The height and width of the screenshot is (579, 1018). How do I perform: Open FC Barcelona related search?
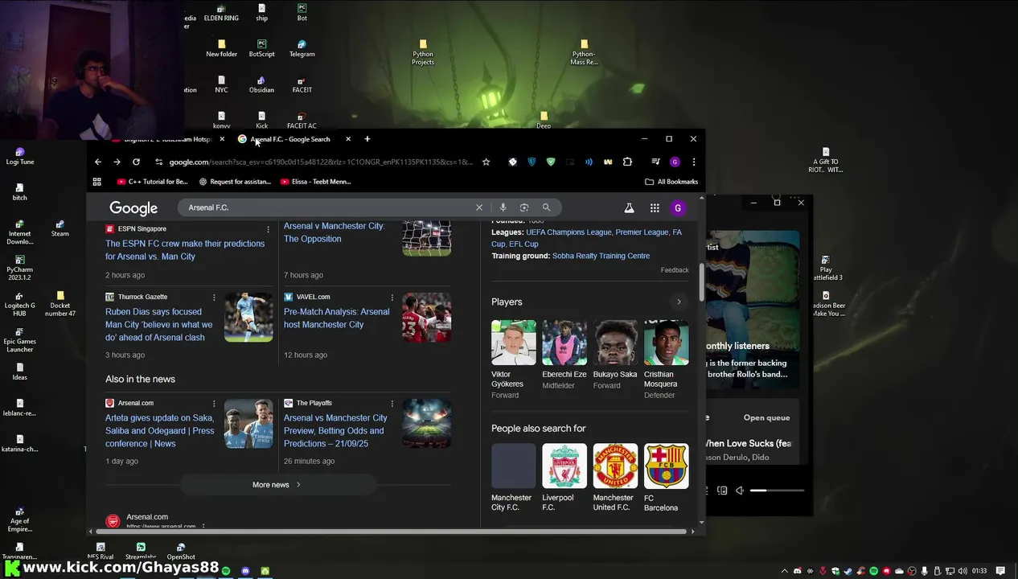pyautogui.click(x=666, y=478)
